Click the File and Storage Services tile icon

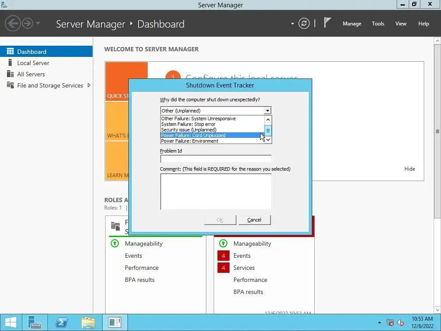tap(115, 226)
